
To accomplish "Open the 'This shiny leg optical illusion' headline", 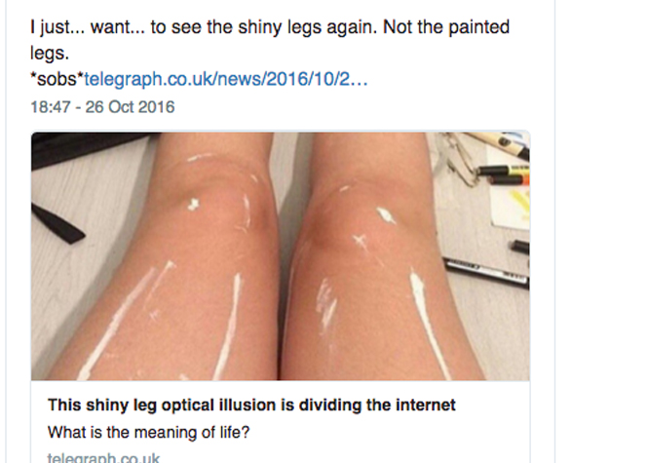I will pyautogui.click(x=251, y=405).
